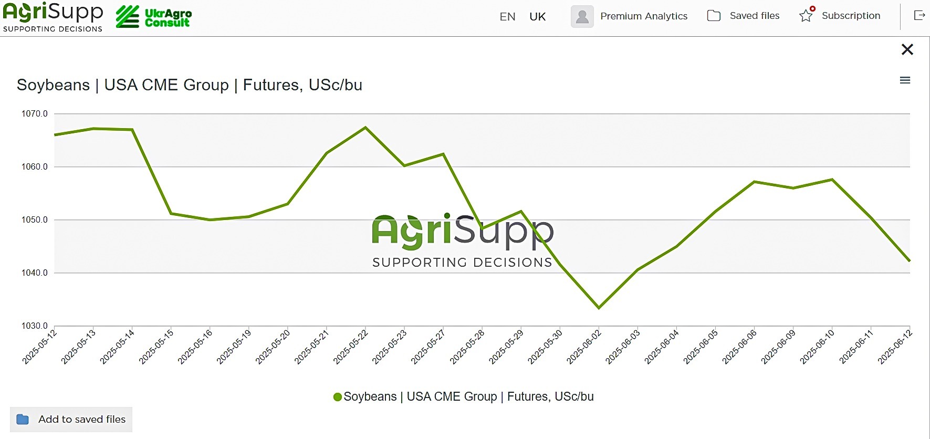Click the logout icon in header

[919, 15]
